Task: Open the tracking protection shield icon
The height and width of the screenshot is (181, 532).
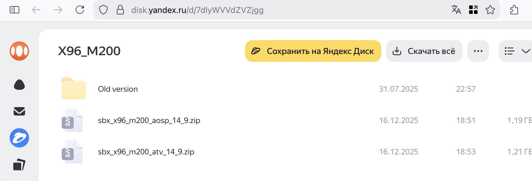Action: click(103, 10)
